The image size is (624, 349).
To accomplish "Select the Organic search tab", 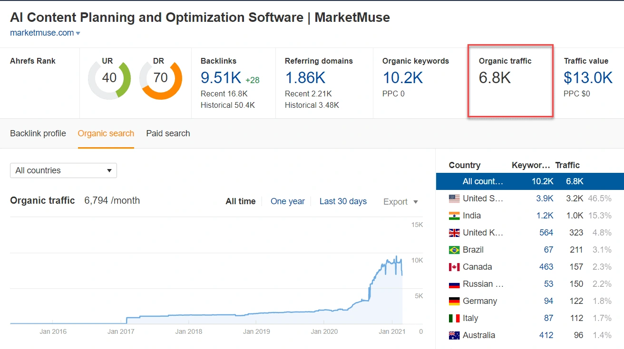I will pos(106,133).
